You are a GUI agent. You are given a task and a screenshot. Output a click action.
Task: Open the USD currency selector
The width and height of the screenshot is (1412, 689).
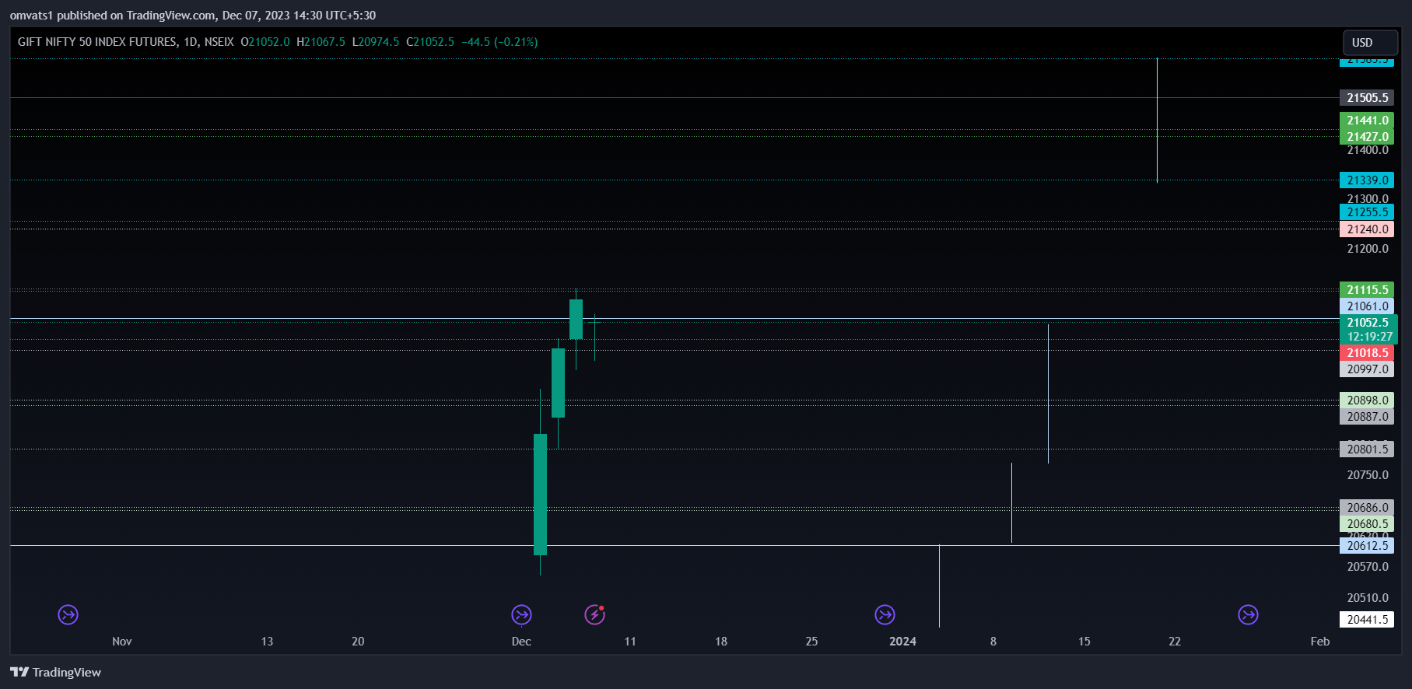coord(1370,43)
